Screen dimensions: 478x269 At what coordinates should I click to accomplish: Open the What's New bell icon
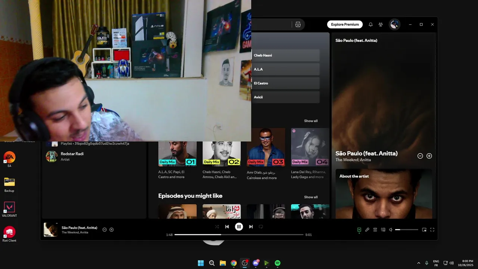coord(370,24)
